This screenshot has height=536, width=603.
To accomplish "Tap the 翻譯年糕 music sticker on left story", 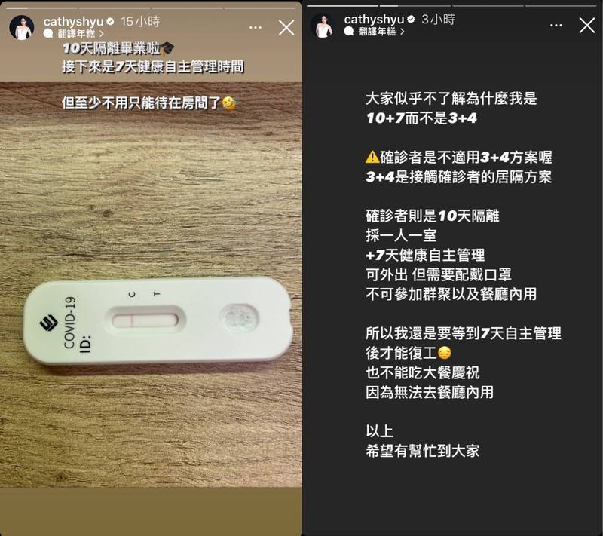I will [73, 34].
